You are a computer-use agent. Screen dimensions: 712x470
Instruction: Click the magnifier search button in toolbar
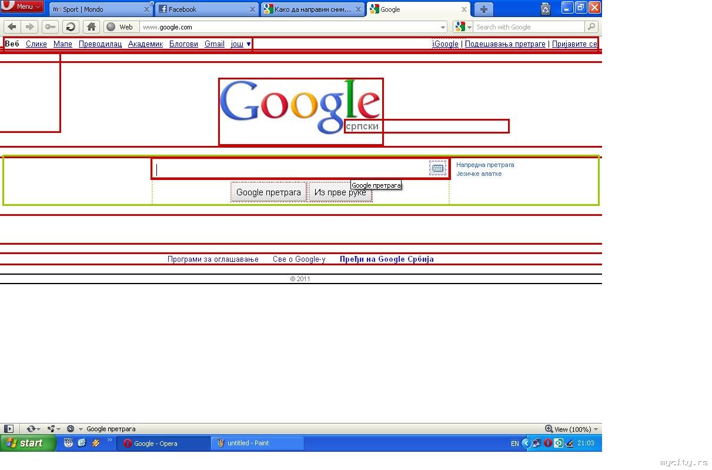[591, 27]
